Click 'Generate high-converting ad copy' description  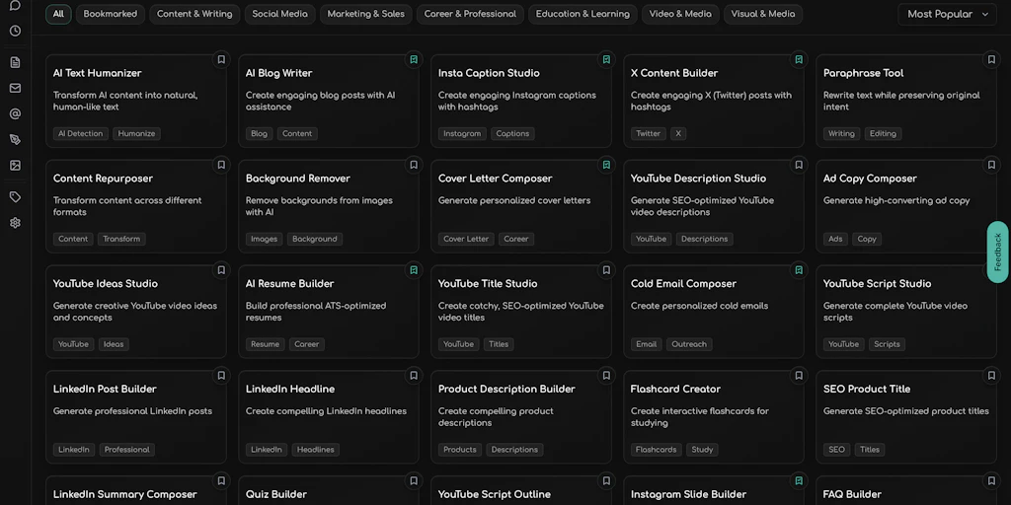896,200
